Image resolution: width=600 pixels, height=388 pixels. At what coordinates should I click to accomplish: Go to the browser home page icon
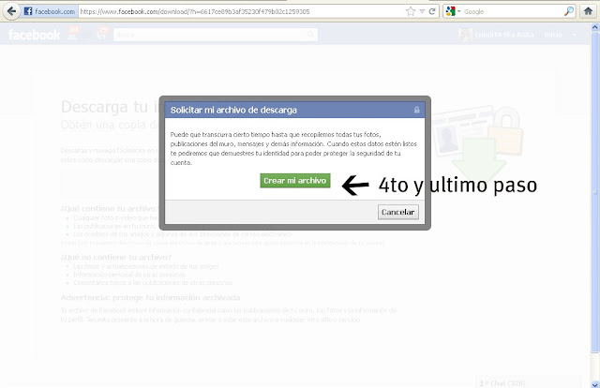[x=588, y=11]
